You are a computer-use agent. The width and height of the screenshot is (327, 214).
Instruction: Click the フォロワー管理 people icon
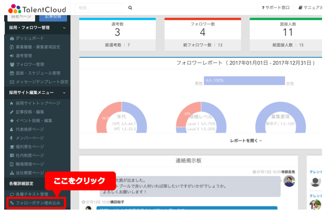point(12,64)
